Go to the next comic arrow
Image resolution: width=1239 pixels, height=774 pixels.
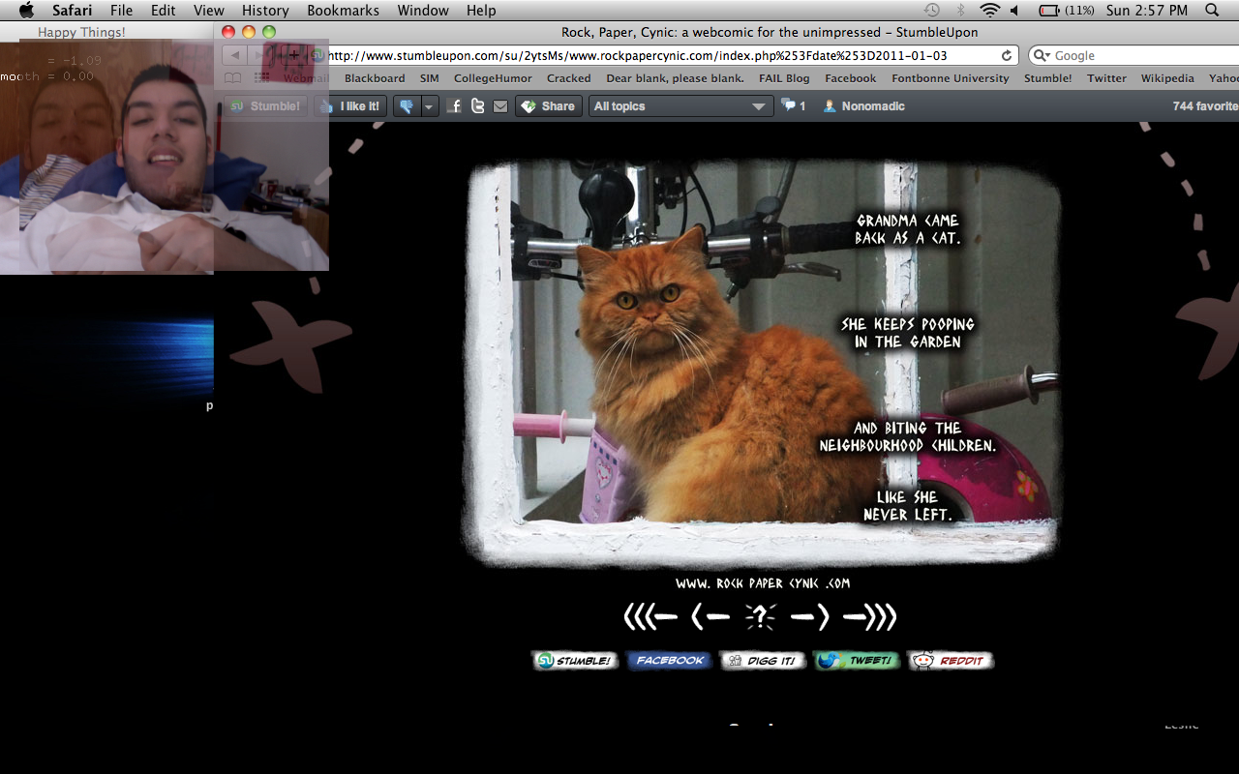pyautogui.click(x=809, y=616)
